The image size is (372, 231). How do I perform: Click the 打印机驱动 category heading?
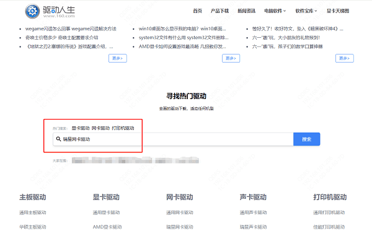pyautogui.click(x=330, y=197)
